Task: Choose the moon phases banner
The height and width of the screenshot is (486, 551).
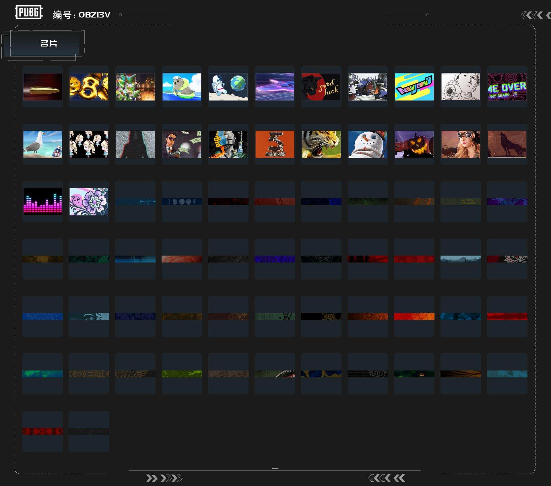Action: click(x=182, y=202)
